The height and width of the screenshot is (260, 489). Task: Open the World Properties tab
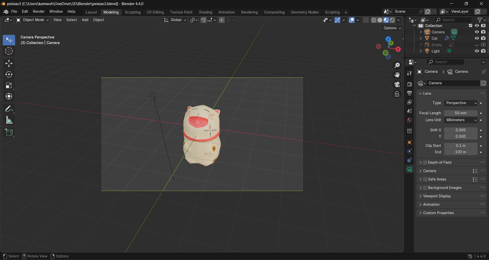[409, 120]
